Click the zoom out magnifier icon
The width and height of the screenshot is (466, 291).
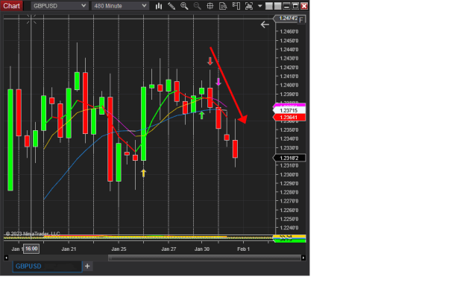(197, 6)
